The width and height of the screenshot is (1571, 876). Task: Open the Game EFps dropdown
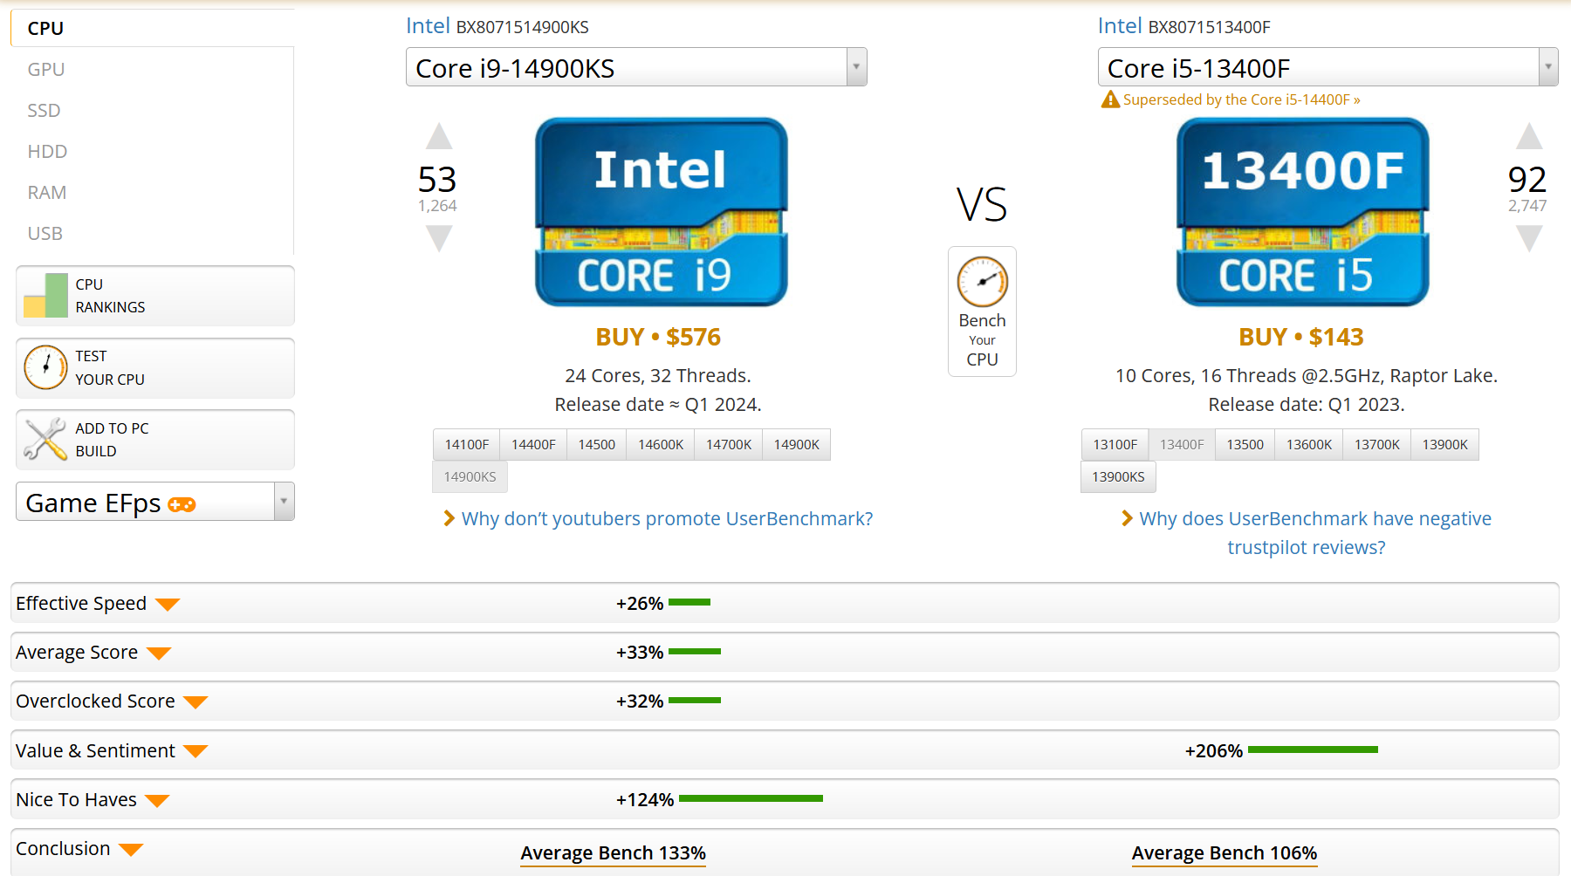[155, 502]
